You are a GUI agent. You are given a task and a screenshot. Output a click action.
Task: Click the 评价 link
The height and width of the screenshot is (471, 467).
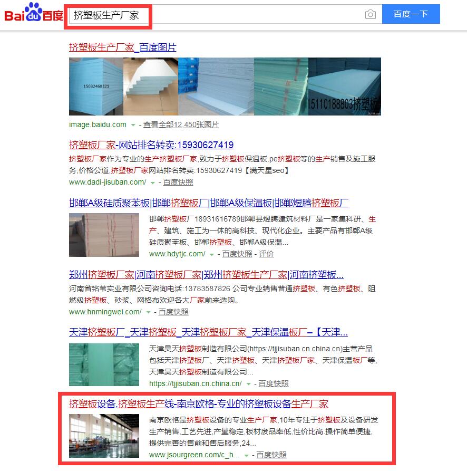(x=266, y=254)
